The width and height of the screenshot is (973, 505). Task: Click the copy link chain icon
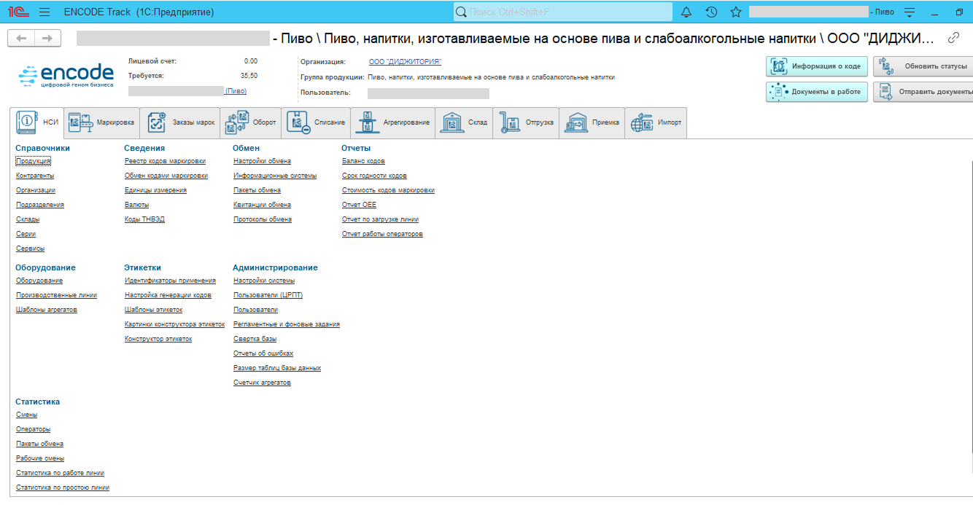953,38
